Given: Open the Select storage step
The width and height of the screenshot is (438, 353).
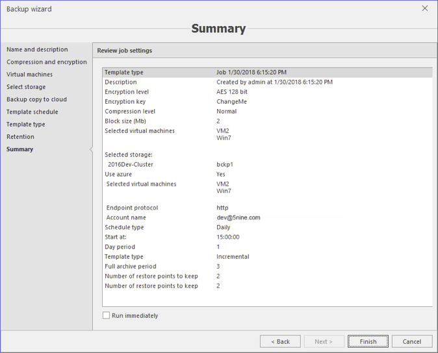Looking at the screenshot, I should [x=26, y=87].
